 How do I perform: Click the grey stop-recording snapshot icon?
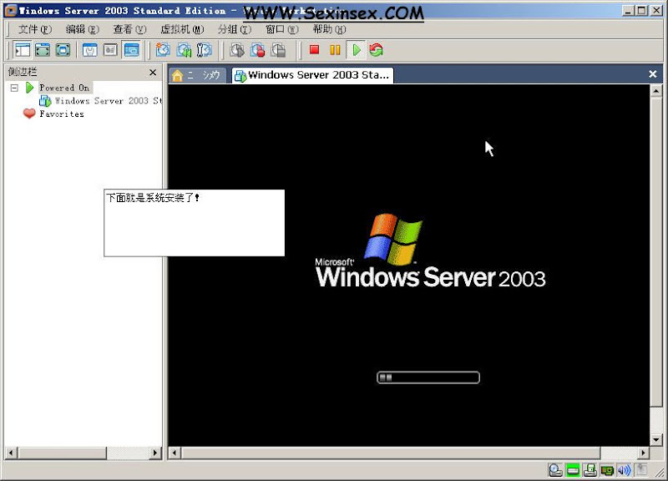tap(279, 50)
